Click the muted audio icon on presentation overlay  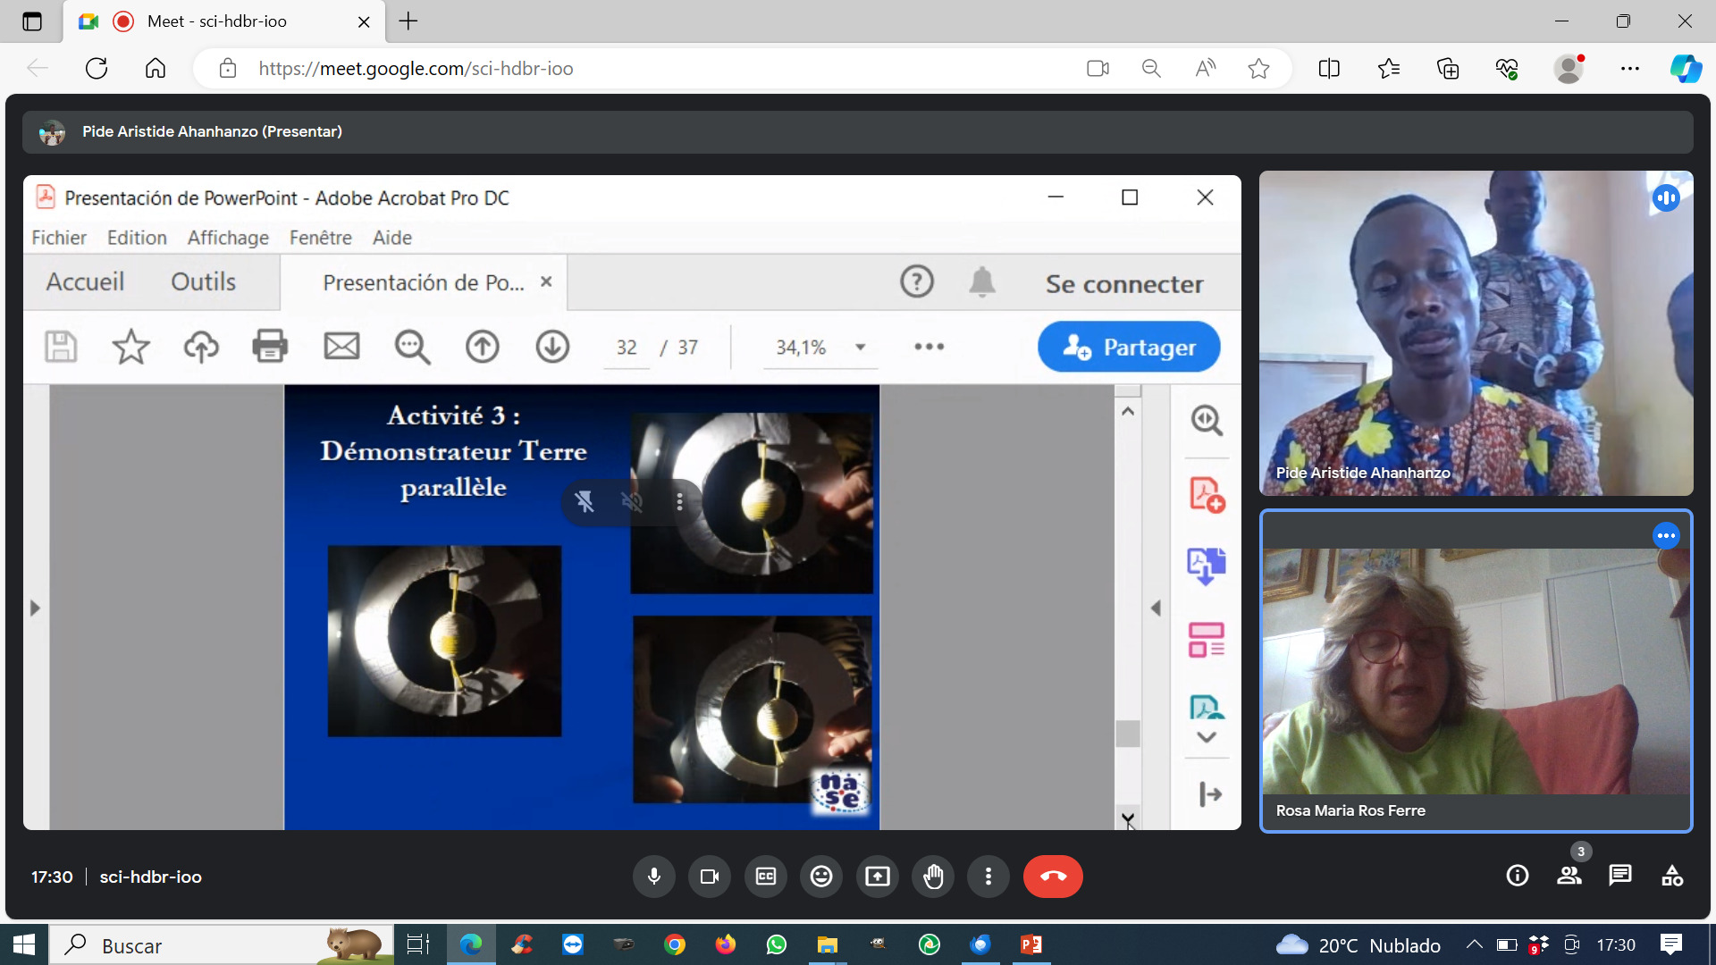click(632, 502)
